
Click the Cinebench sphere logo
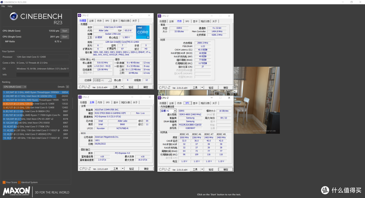tap(14, 16)
